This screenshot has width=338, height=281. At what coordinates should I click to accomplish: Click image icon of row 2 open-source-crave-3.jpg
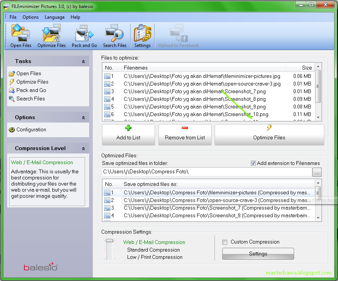click(x=107, y=84)
